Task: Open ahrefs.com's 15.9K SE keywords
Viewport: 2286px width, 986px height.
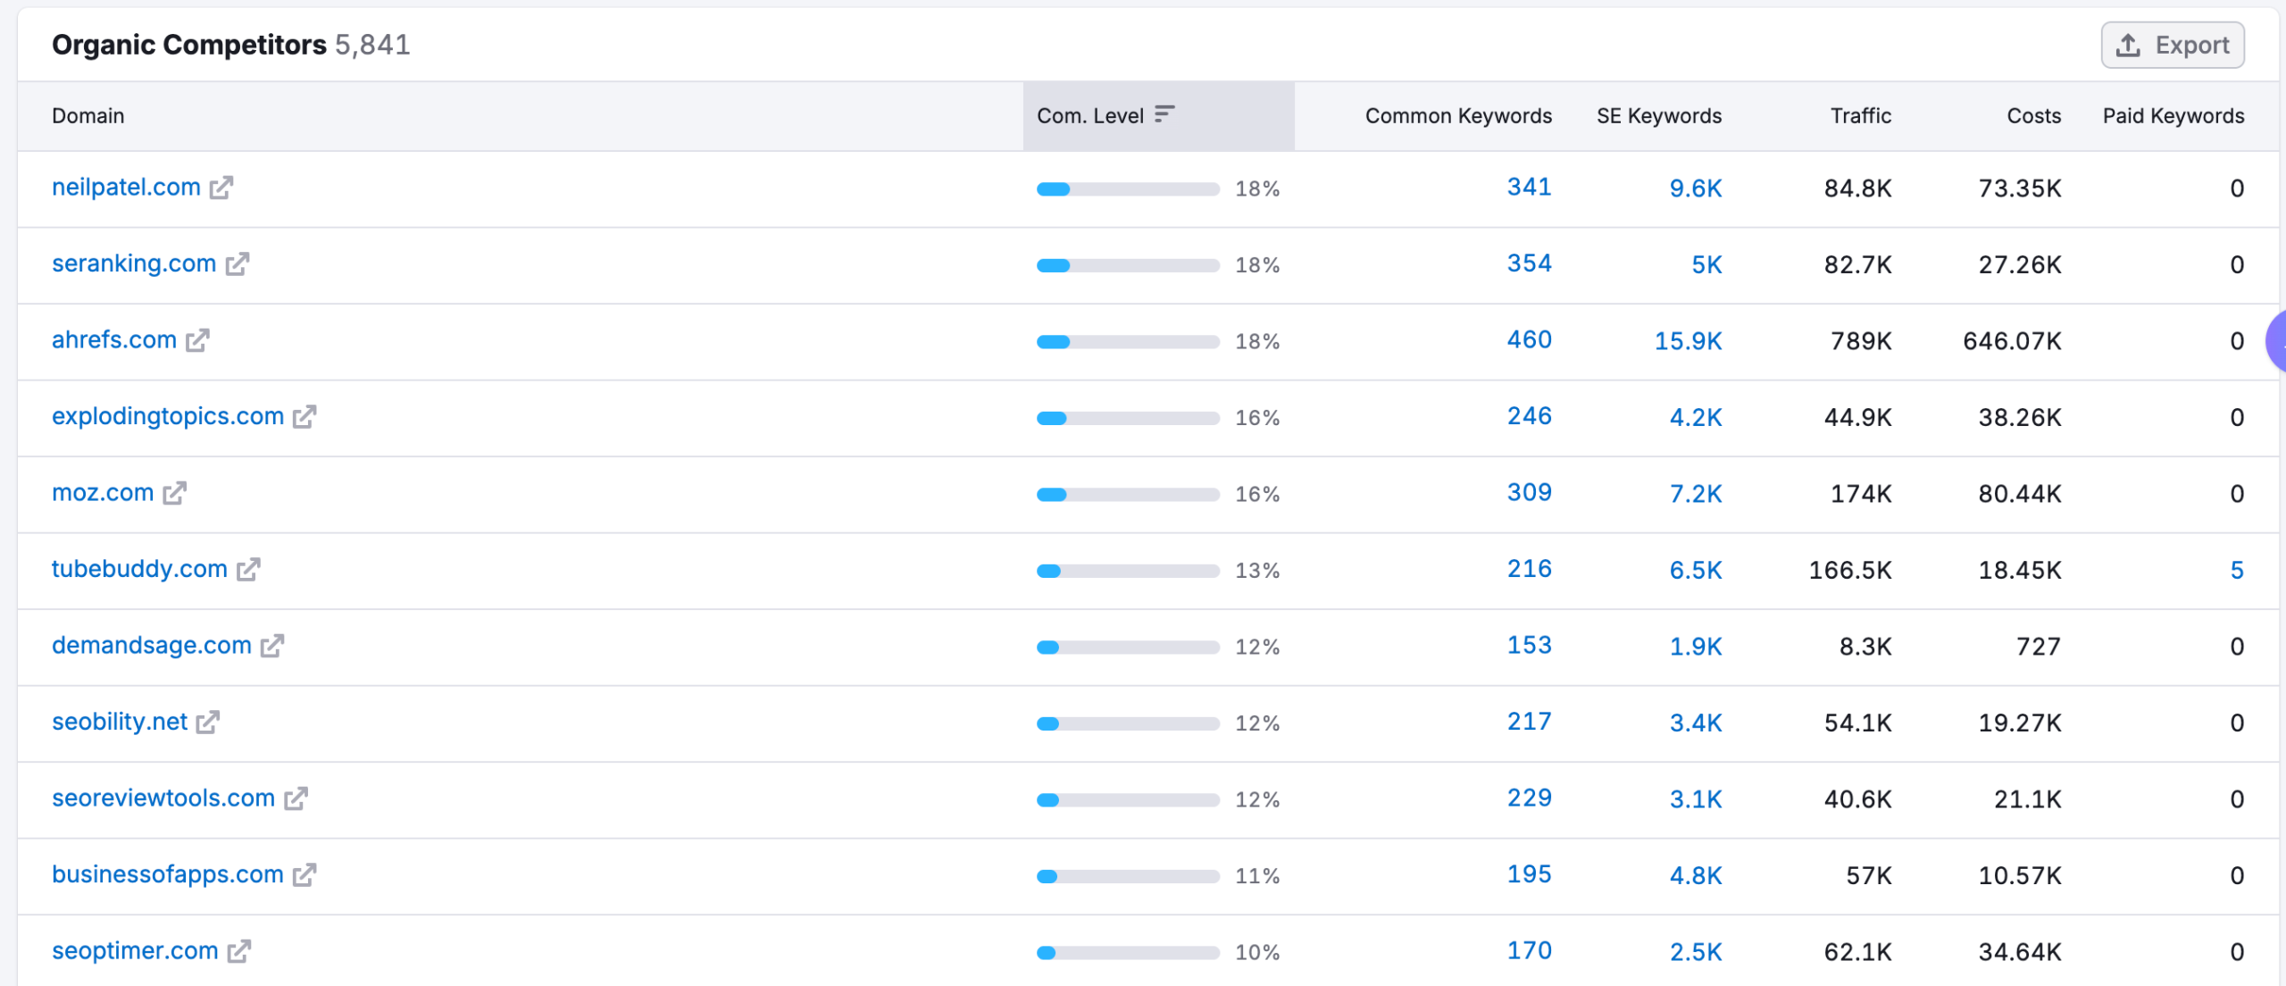Action: [x=1690, y=340]
